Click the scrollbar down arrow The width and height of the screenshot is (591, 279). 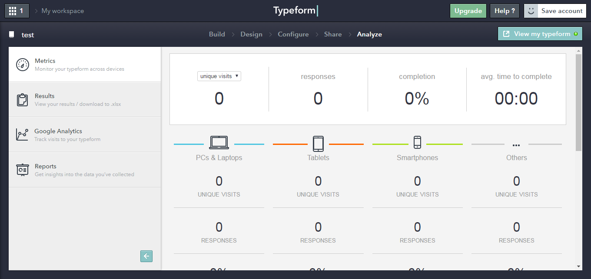578,266
